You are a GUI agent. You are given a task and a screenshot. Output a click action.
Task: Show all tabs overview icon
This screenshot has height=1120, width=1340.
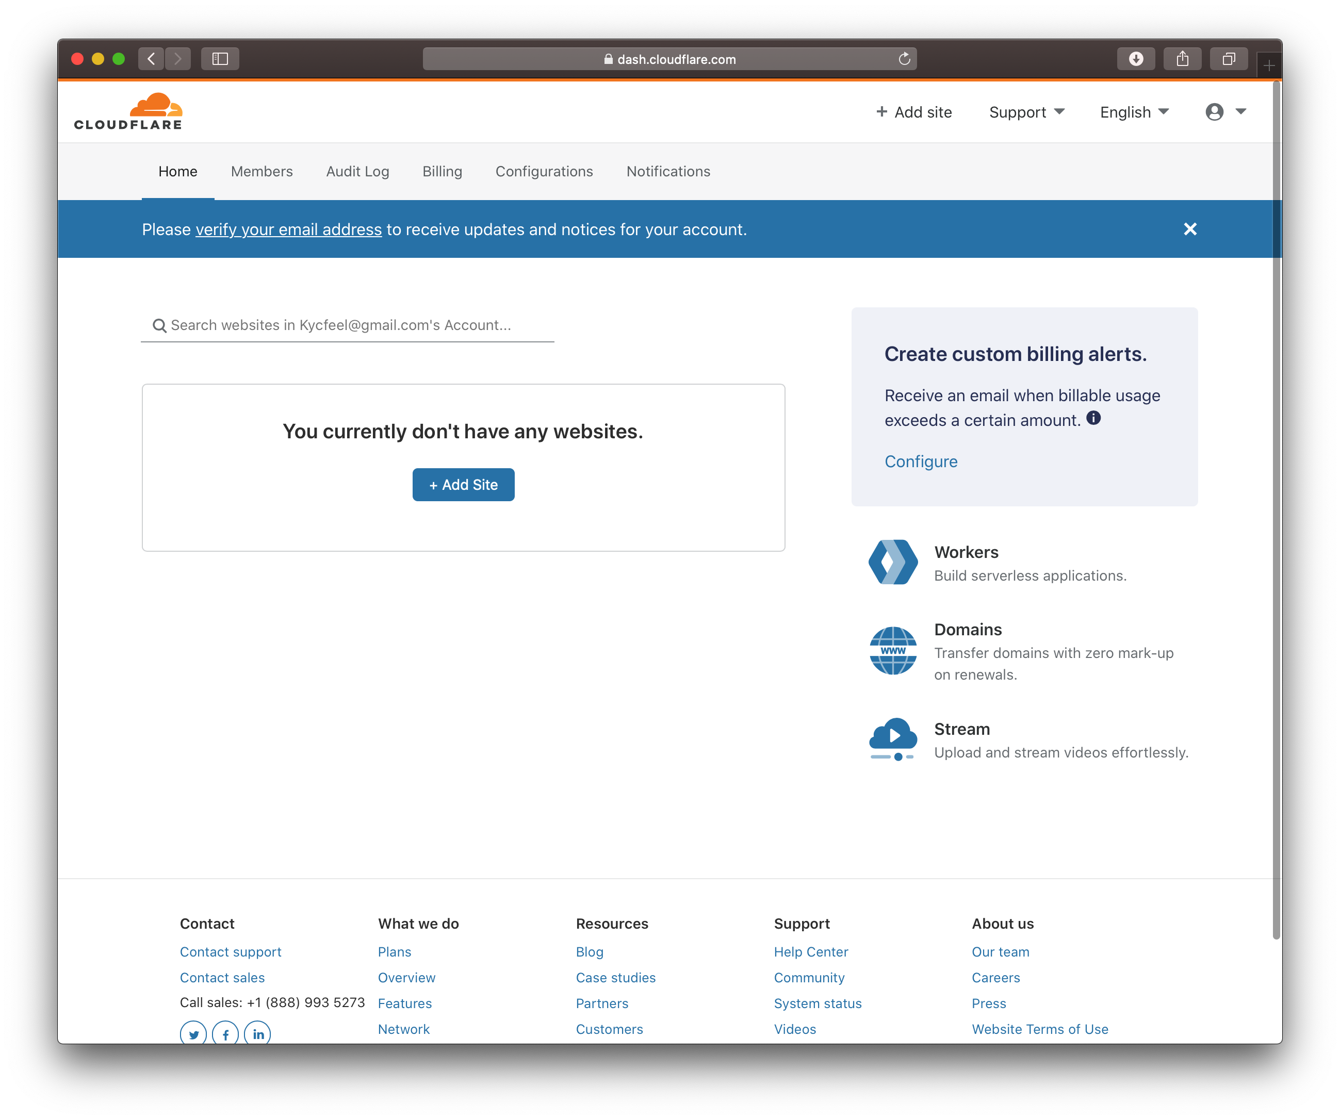[1229, 59]
